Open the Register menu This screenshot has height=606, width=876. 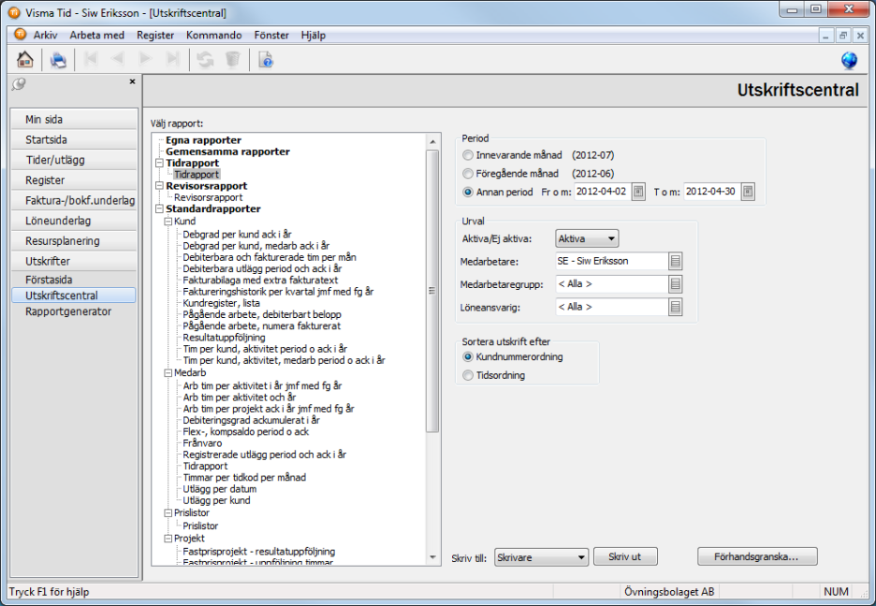click(155, 36)
